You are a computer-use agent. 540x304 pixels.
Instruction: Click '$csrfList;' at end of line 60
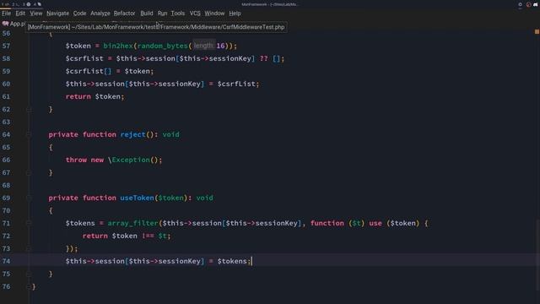pyautogui.click(x=238, y=84)
